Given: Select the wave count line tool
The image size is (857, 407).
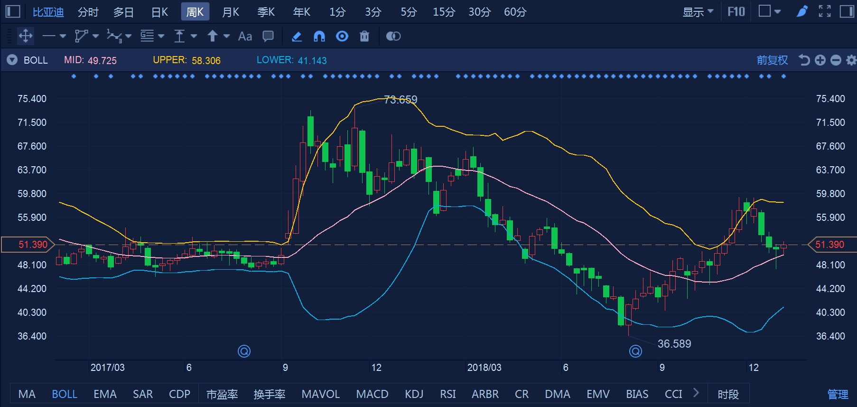Looking at the screenshot, I should click(114, 36).
